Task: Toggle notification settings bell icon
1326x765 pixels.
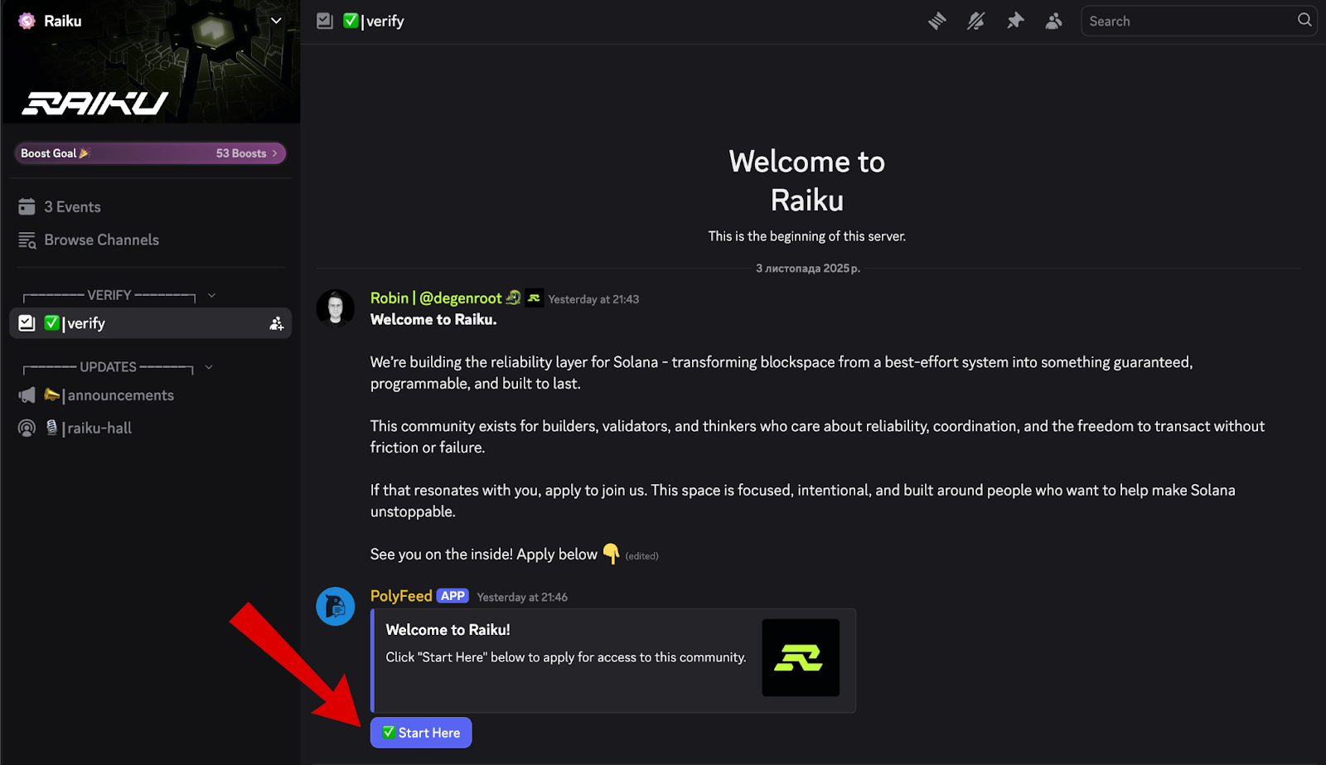Action: point(976,21)
